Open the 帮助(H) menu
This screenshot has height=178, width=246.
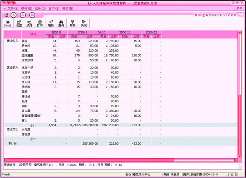pos(68,8)
